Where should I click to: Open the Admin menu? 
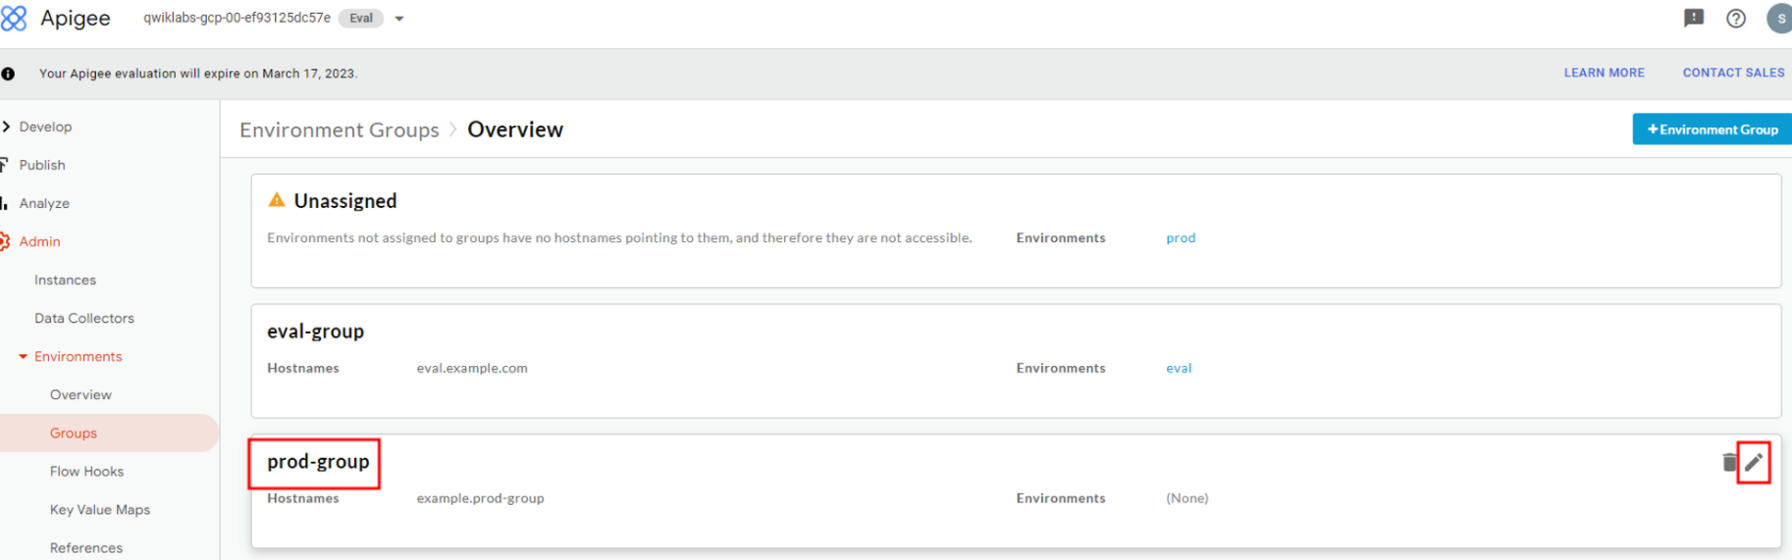pos(39,241)
